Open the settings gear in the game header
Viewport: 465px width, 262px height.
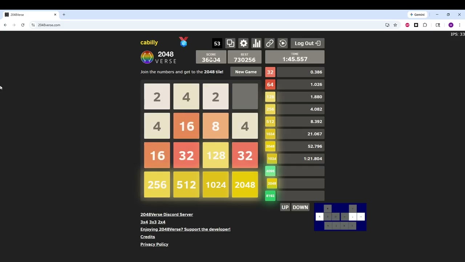pyautogui.click(x=243, y=43)
